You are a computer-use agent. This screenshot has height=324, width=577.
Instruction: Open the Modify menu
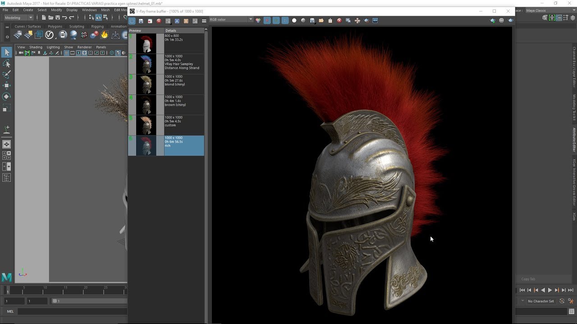(x=56, y=10)
